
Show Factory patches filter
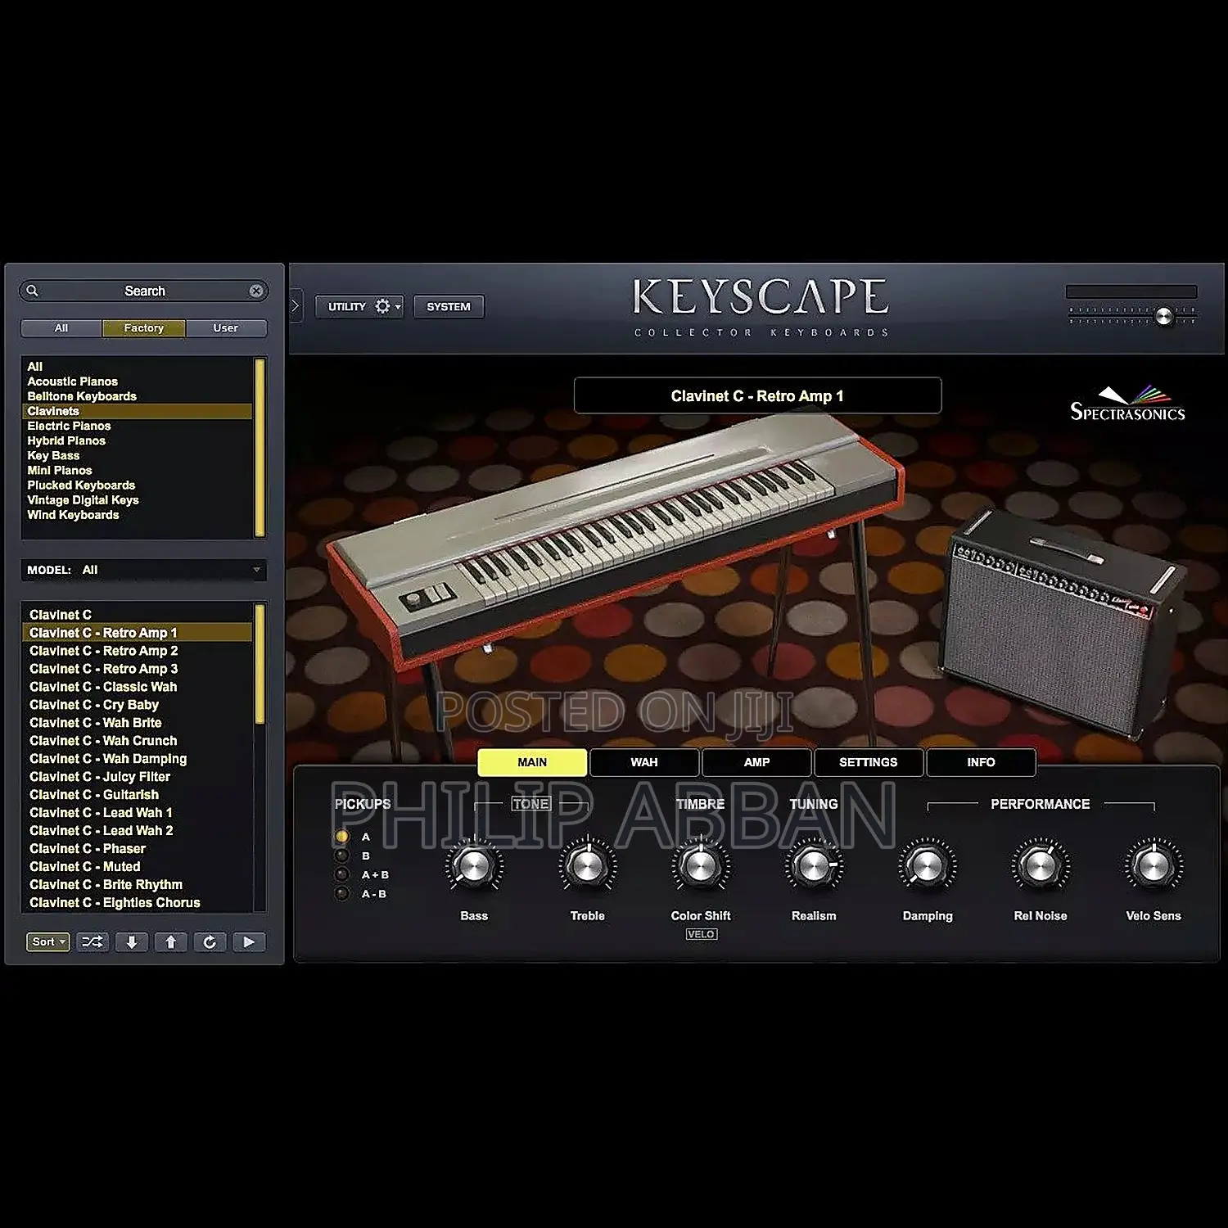(144, 328)
